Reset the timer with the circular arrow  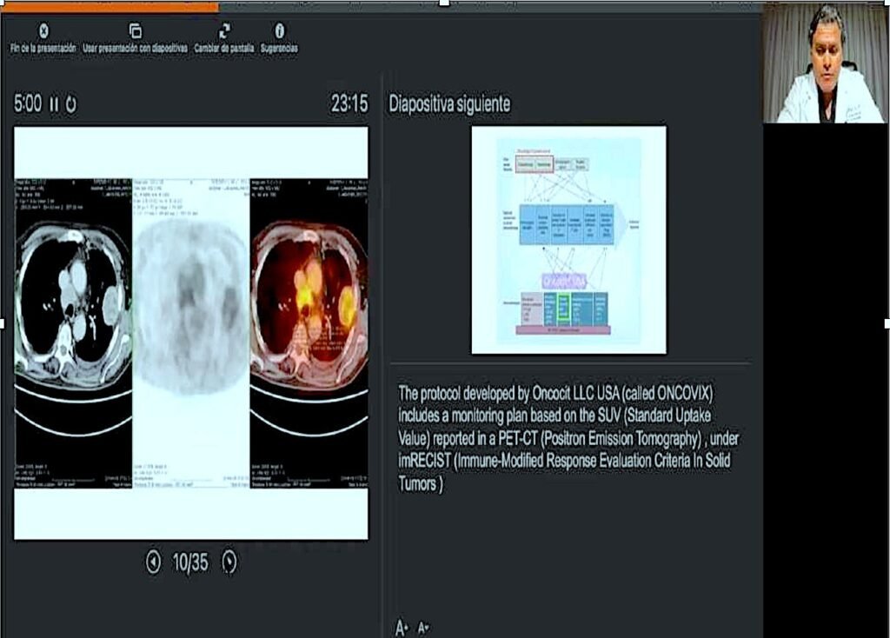70,104
